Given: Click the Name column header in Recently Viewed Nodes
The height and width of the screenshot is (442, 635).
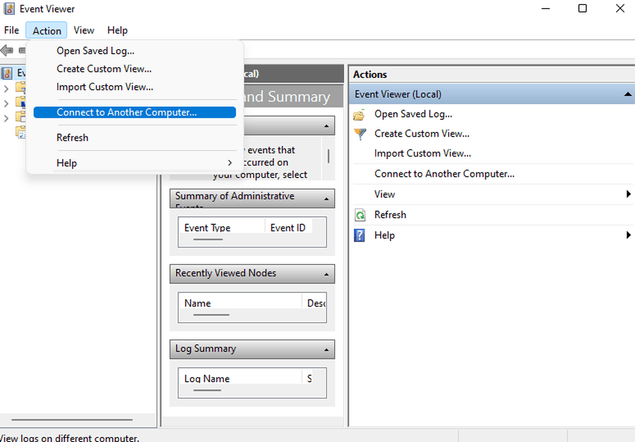Looking at the screenshot, I should [240, 303].
